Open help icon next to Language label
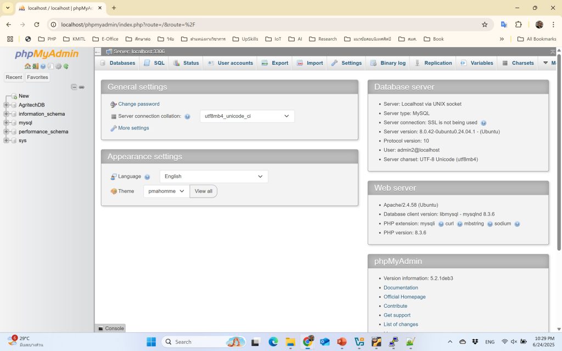562x351 pixels. coord(147,177)
